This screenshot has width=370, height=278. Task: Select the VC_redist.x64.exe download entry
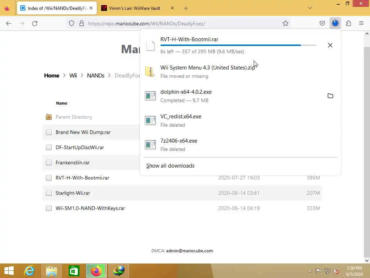coord(240,120)
